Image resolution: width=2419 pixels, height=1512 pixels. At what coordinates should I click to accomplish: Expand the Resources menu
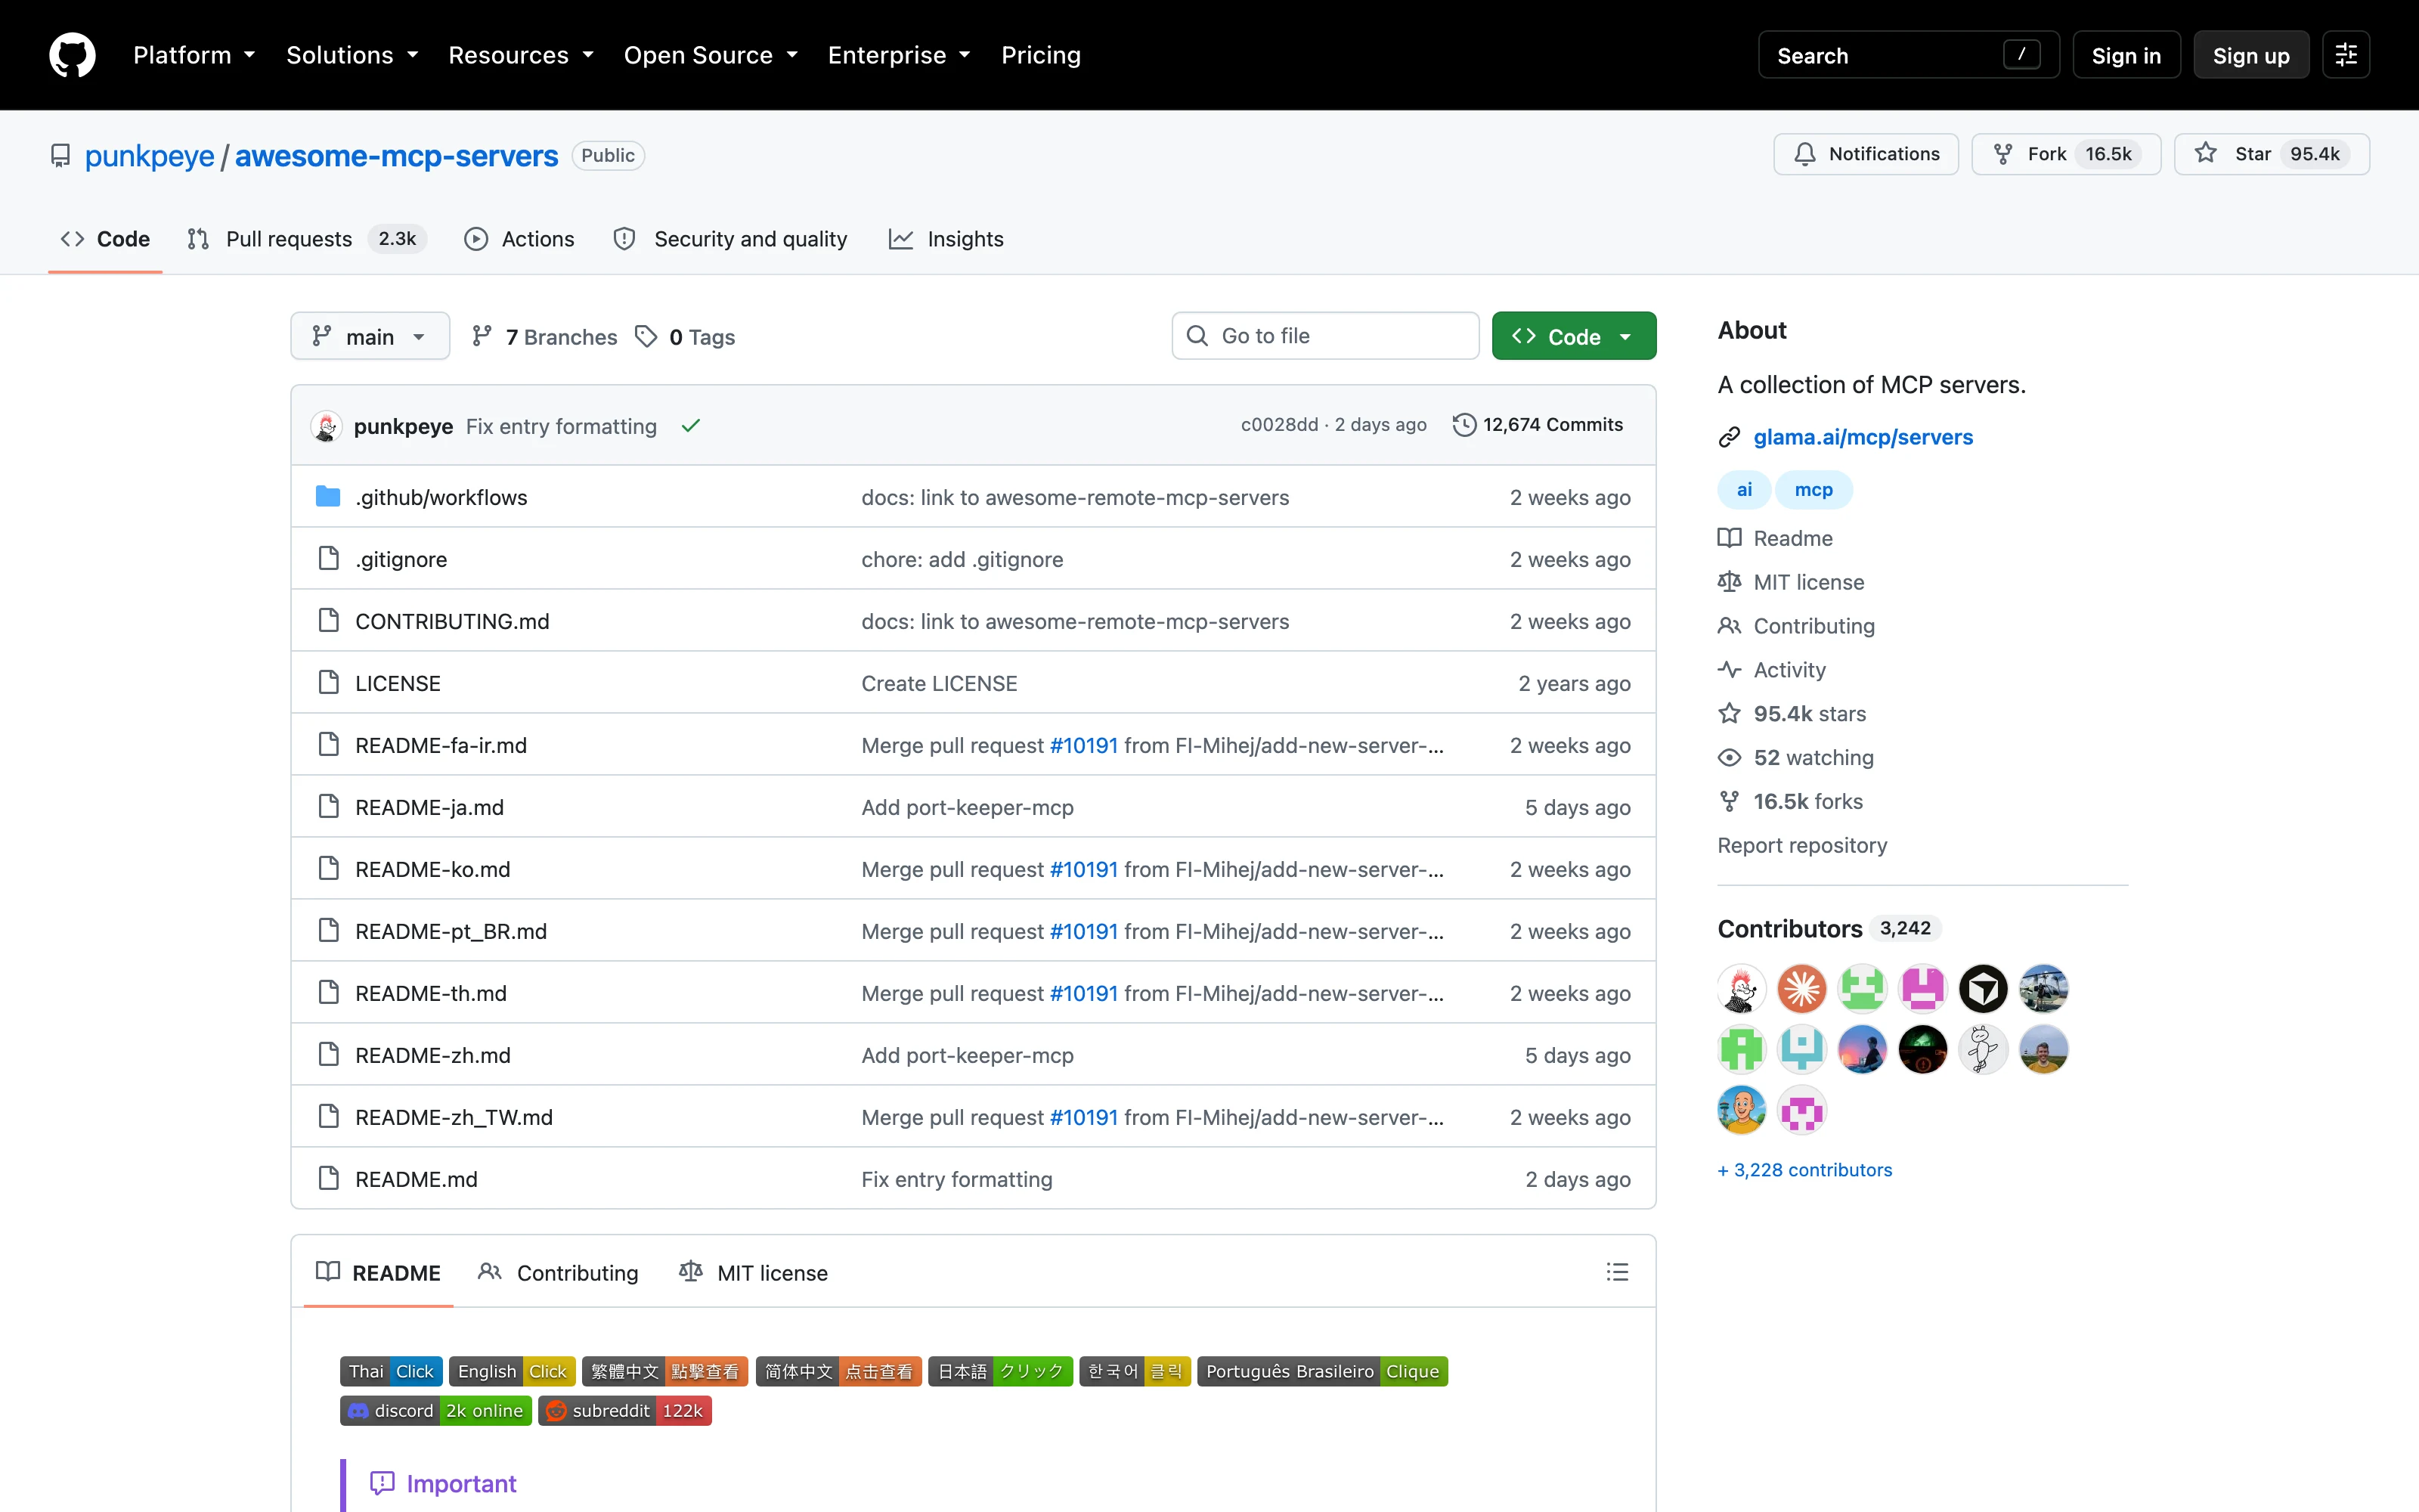[x=521, y=55]
